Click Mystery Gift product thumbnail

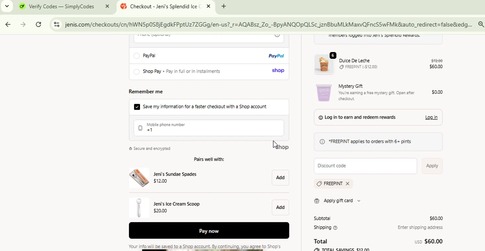[324, 93]
